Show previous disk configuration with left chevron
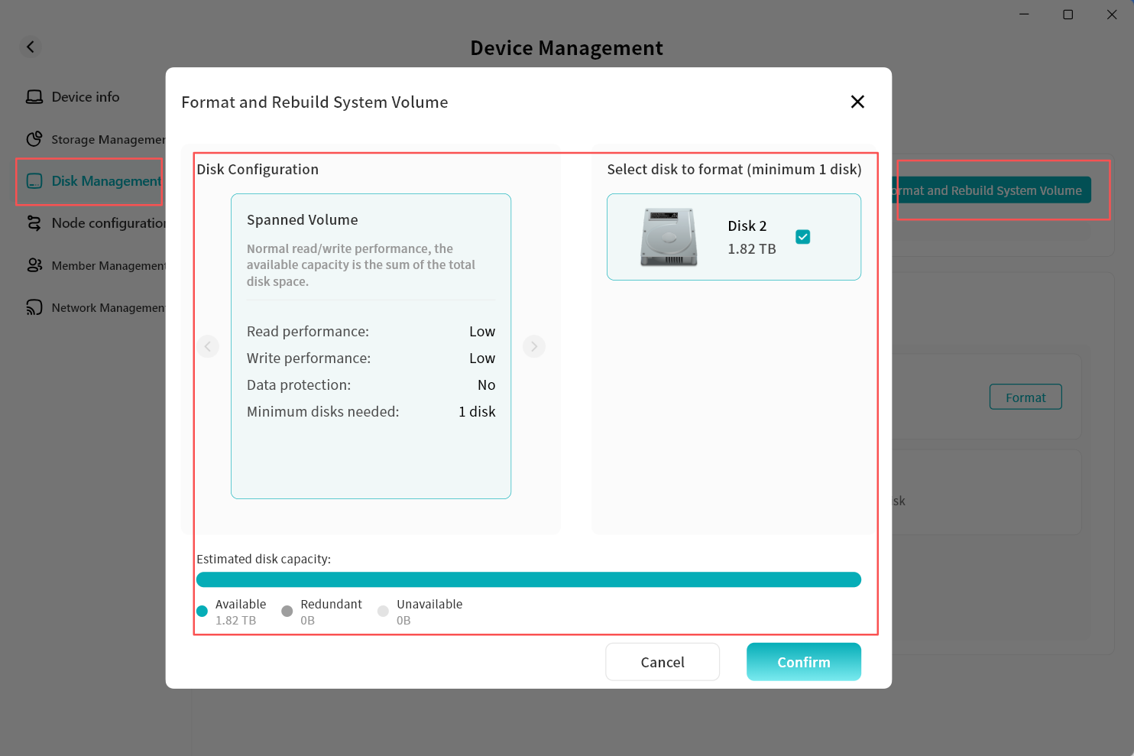Viewport: 1134px width, 756px height. tap(208, 346)
